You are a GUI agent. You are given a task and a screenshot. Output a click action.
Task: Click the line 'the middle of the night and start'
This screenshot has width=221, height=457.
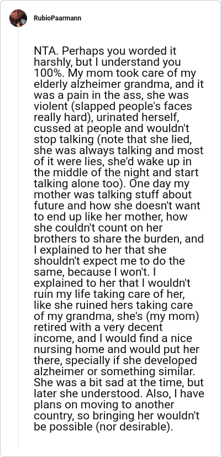point(116,173)
